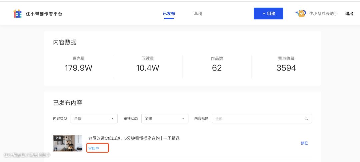Click the 住小帮创作者平台 title text
The width and height of the screenshot is (360, 162).
[x=44, y=14]
